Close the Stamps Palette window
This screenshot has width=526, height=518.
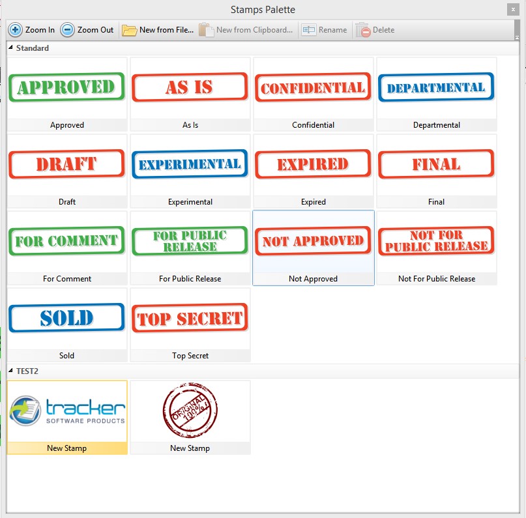coord(513,10)
